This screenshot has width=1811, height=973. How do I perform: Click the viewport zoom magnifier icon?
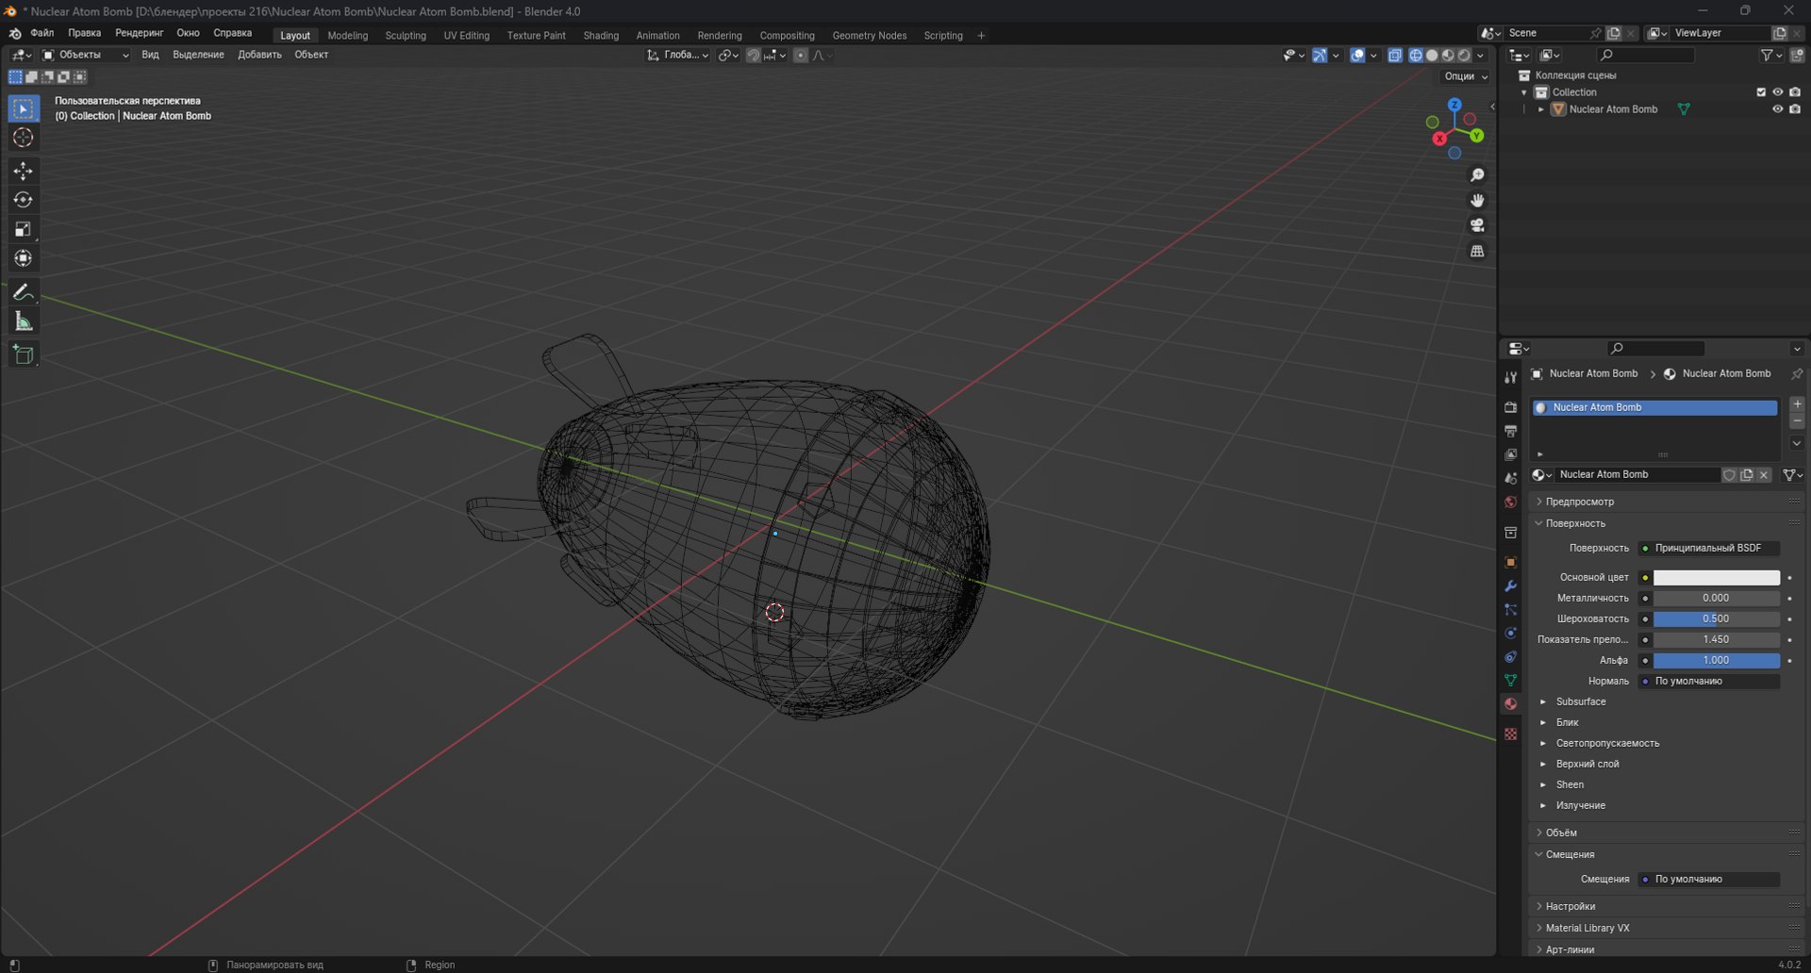(1477, 175)
